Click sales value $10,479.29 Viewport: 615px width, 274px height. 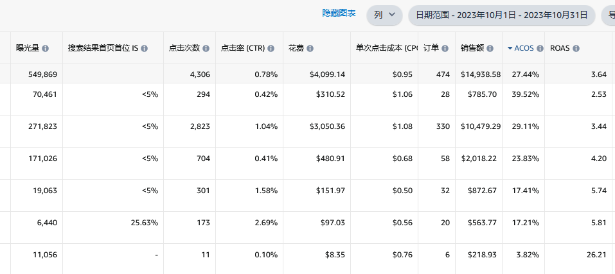point(481,126)
